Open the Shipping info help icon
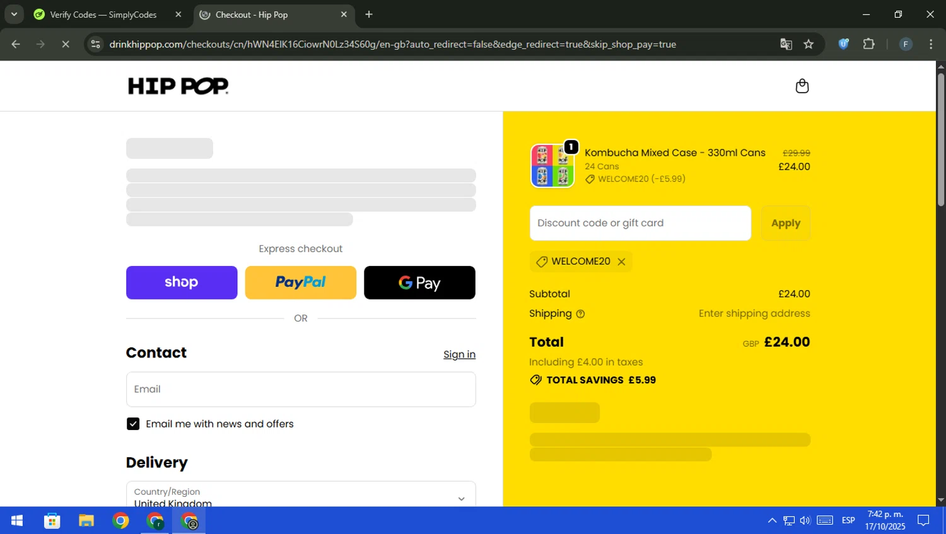Screen dimensions: 946x534 coord(580,314)
